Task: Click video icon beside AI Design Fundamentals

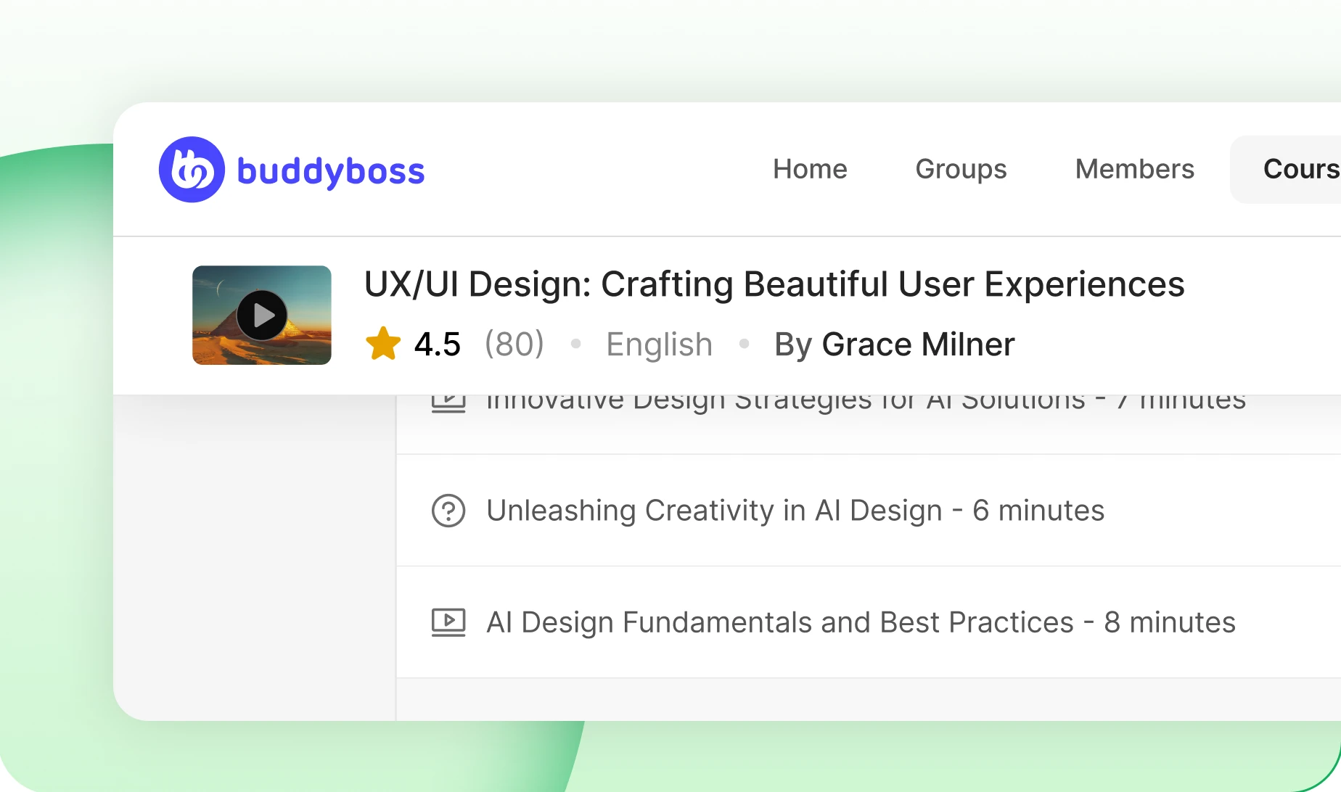Action: (448, 622)
